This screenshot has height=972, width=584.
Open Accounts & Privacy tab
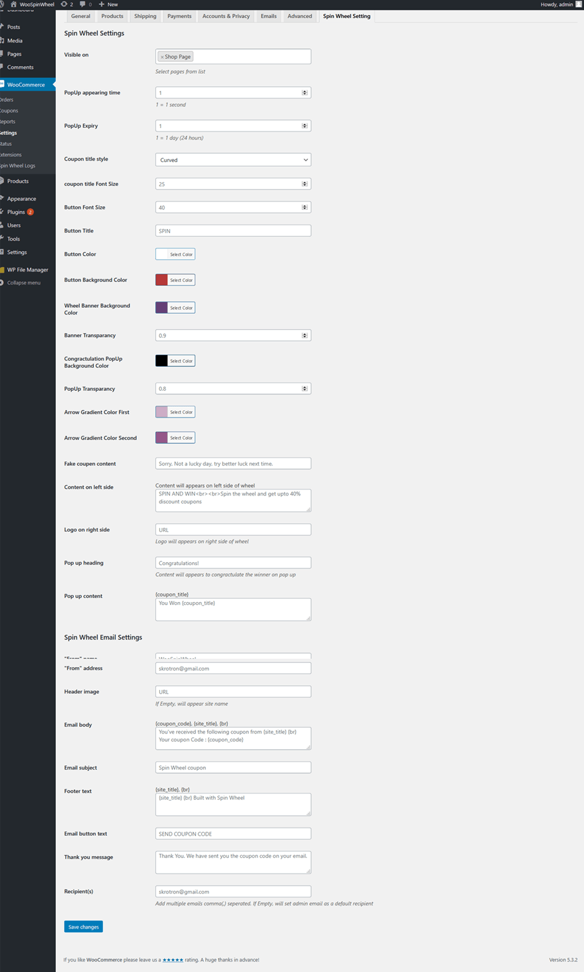point(226,16)
